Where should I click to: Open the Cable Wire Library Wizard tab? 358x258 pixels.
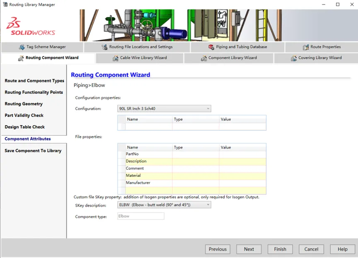(x=140, y=58)
